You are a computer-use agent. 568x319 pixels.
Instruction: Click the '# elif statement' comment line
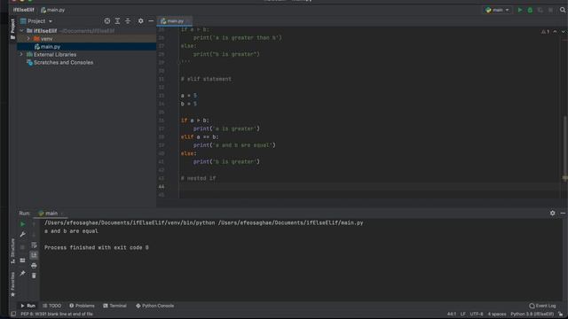(206, 79)
